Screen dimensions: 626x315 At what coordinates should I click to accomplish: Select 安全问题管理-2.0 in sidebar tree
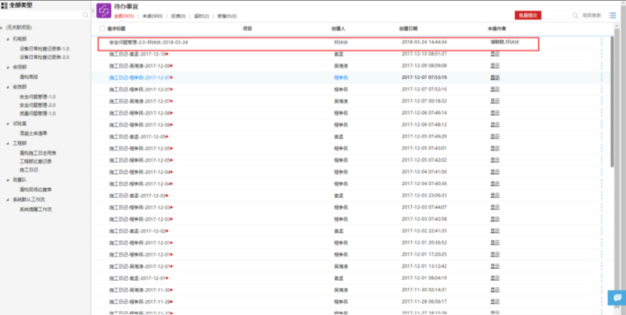[x=37, y=105]
